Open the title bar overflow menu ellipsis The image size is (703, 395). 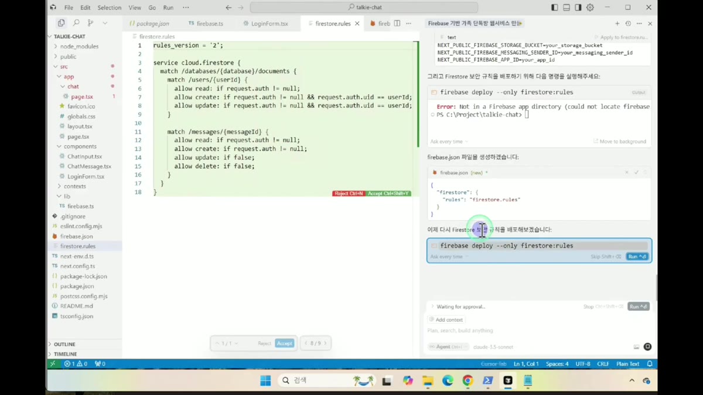(186, 8)
